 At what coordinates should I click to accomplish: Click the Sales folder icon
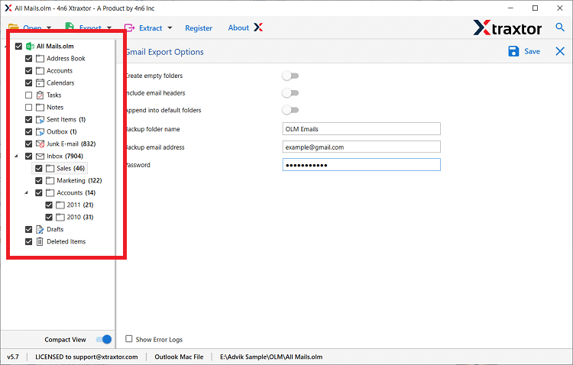click(50, 169)
